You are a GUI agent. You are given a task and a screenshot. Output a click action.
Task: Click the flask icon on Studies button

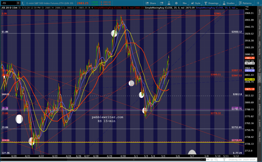(224, 3)
